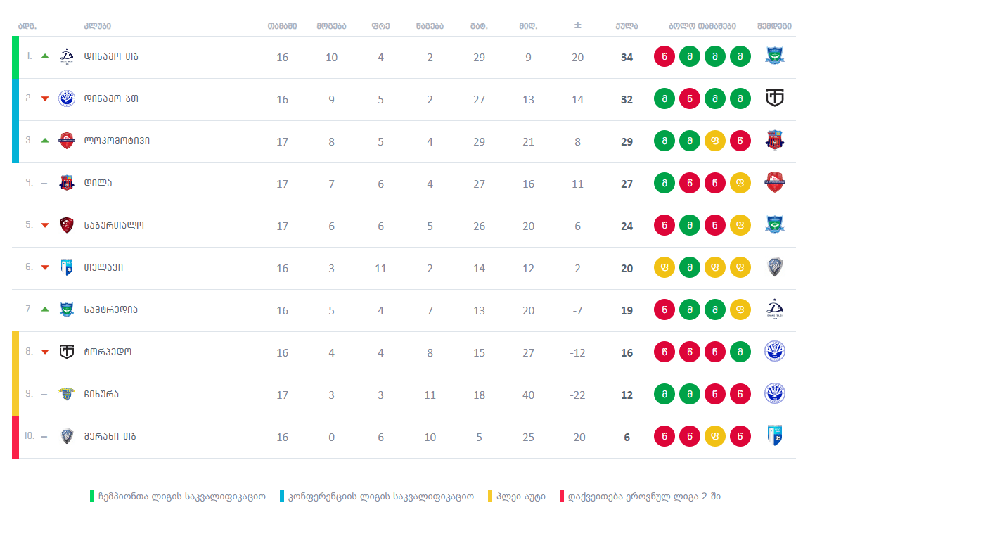Click the დინამო თბ club logo beside its name
This screenshot has width=983, height=536.
click(x=67, y=56)
